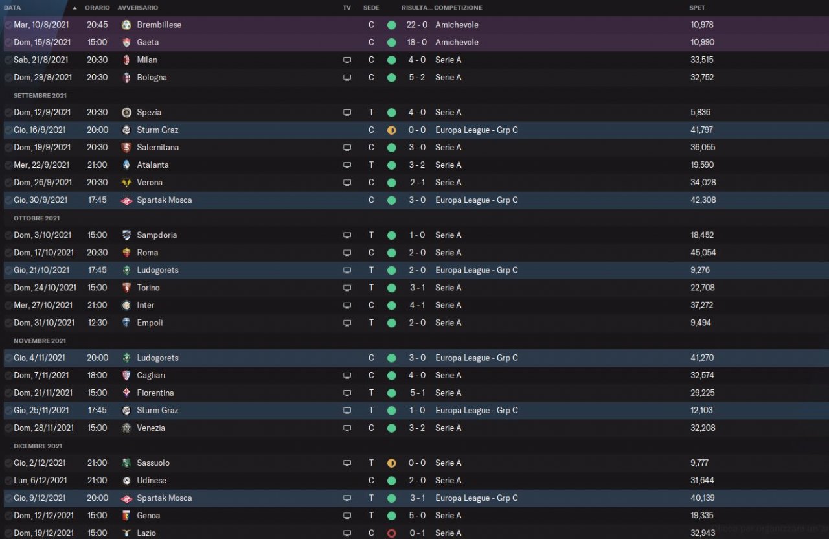Click the yellow draw indicator for Sturm Graz
Viewport: 829px width, 539px height.
pyautogui.click(x=391, y=130)
